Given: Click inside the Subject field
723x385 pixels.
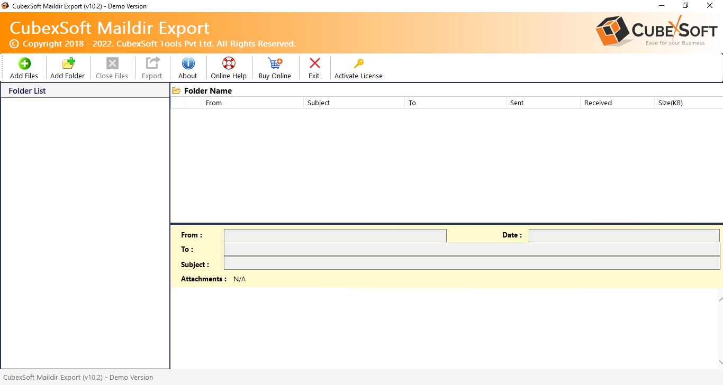Looking at the screenshot, I should pos(471,263).
